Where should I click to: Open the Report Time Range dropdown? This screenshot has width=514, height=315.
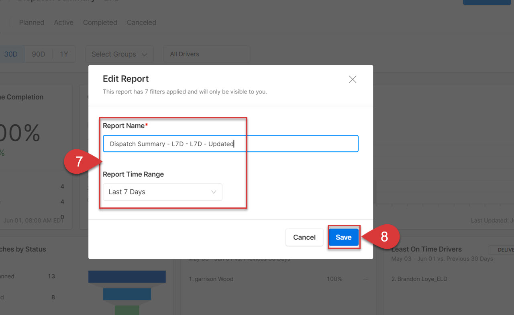point(162,192)
